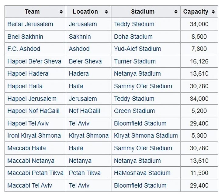Click the Kiryat Shmona Stadium link

[x=146, y=136]
